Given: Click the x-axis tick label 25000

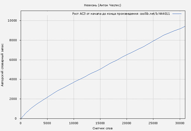Looking at the screenshot, I should (153, 123).
